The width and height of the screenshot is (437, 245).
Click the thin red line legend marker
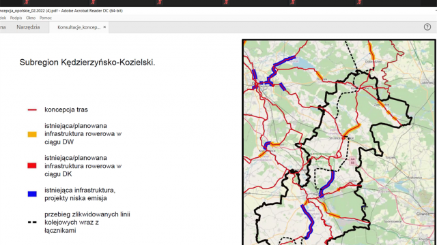pyautogui.click(x=32, y=110)
